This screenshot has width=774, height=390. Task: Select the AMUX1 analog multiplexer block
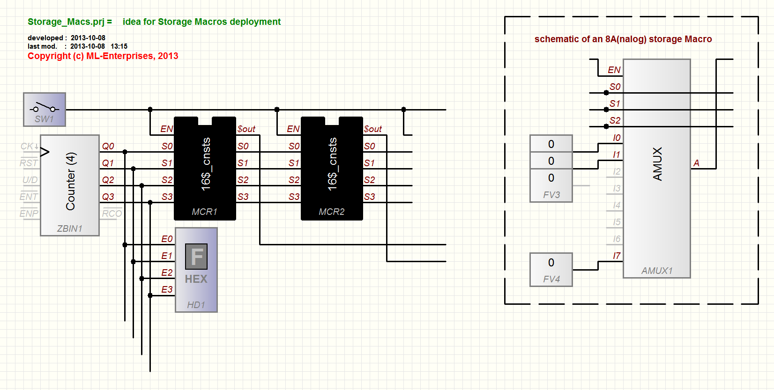pyautogui.click(x=657, y=169)
